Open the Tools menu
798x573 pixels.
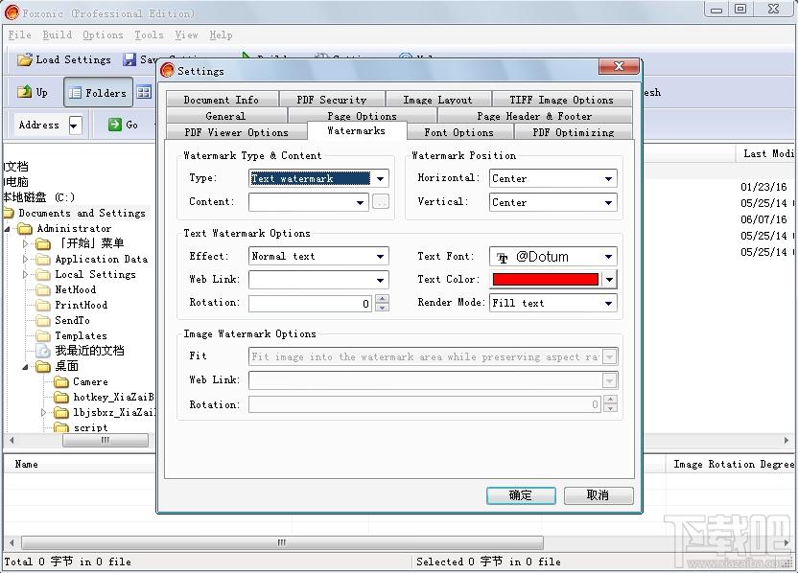pyautogui.click(x=149, y=35)
